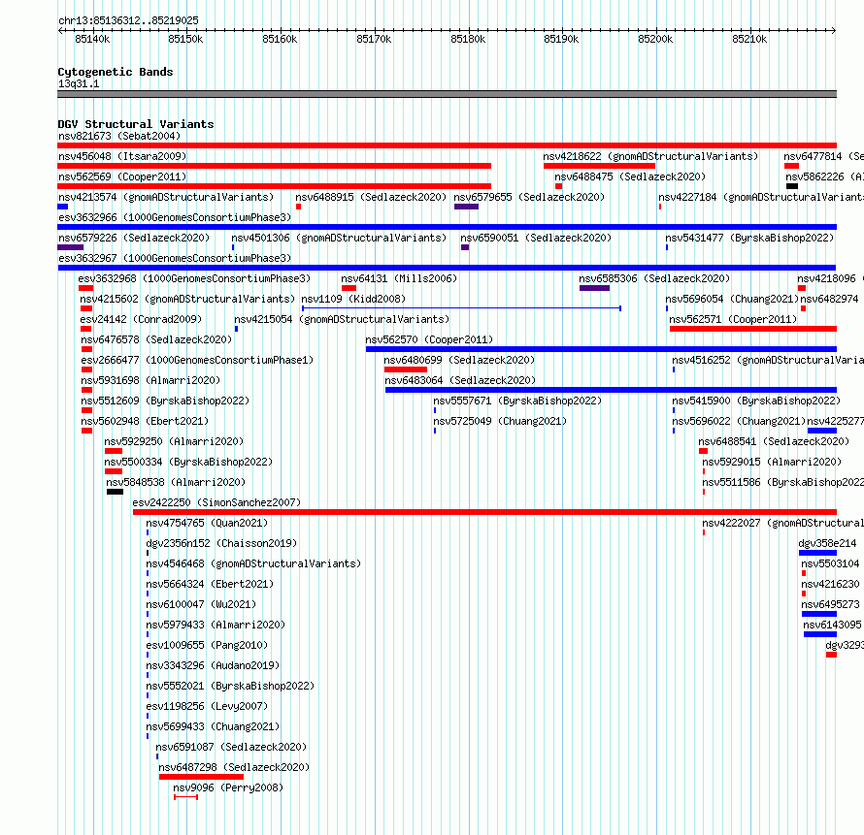This screenshot has width=864, height=835.
Task: Open the nsv6488915 (Sedlazeck2020) label
Action: coord(371,197)
